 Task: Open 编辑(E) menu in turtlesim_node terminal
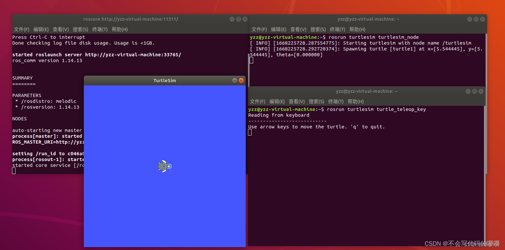pyautogui.click(x=279, y=29)
